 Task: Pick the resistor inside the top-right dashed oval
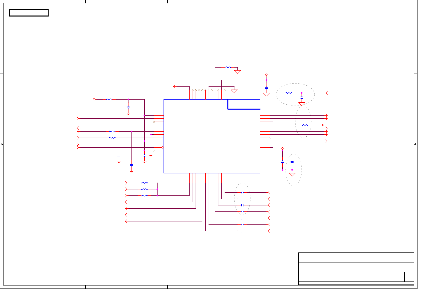[x=289, y=93]
